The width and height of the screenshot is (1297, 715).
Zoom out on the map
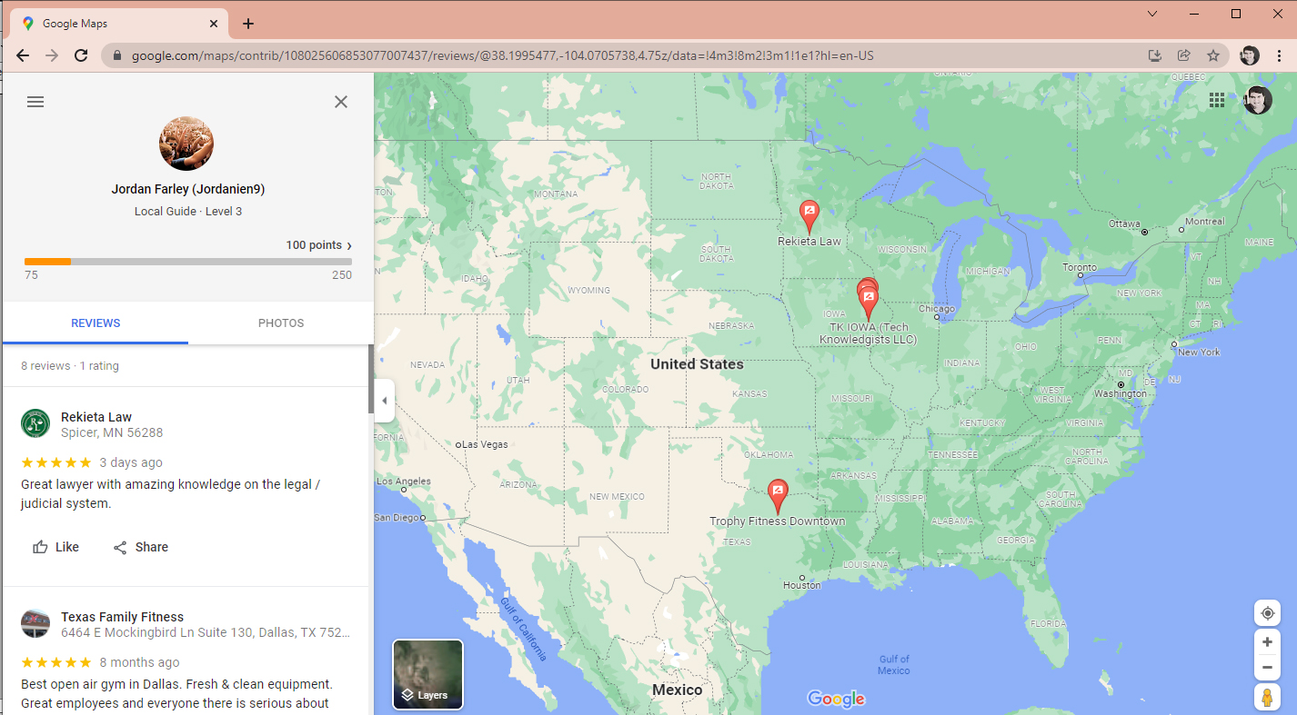pyautogui.click(x=1267, y=668)
